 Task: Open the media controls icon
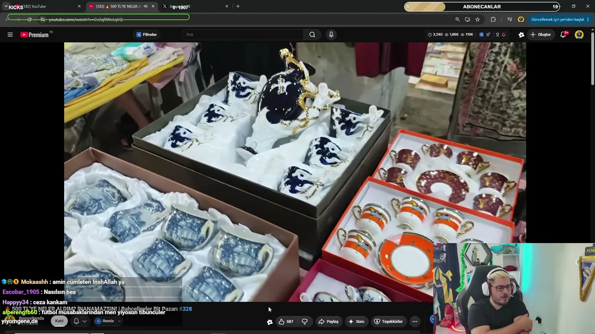coord(510,19)
